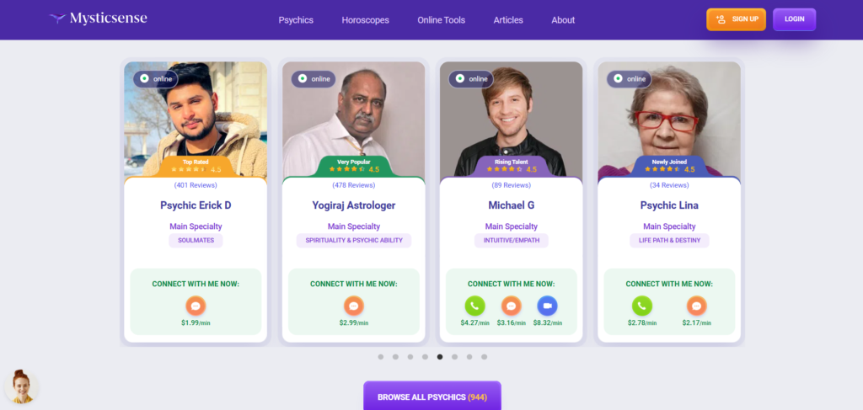The image size is (863, 410).
Task: Click the Sign Up button
Action: click(736, 19)
